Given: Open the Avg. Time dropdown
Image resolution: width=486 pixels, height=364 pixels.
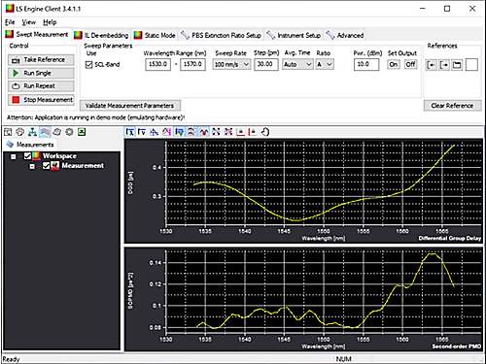Looking at the screenshot, I should (297, 64).
